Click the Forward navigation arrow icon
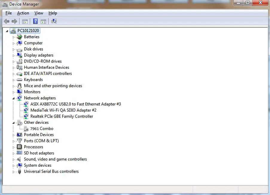 tap(14, 21)
